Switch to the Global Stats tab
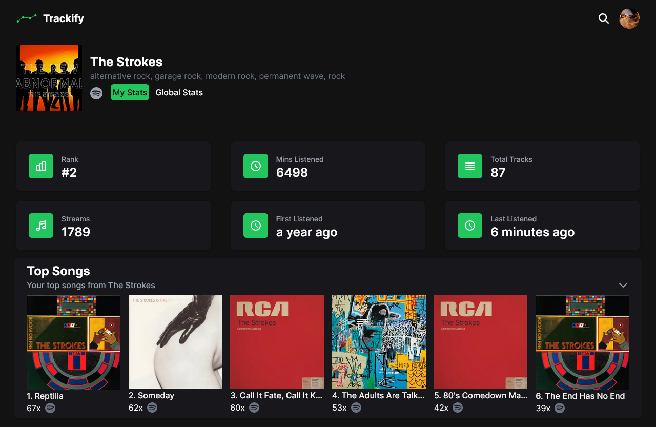Screen dimensions: 656x427 179,92
